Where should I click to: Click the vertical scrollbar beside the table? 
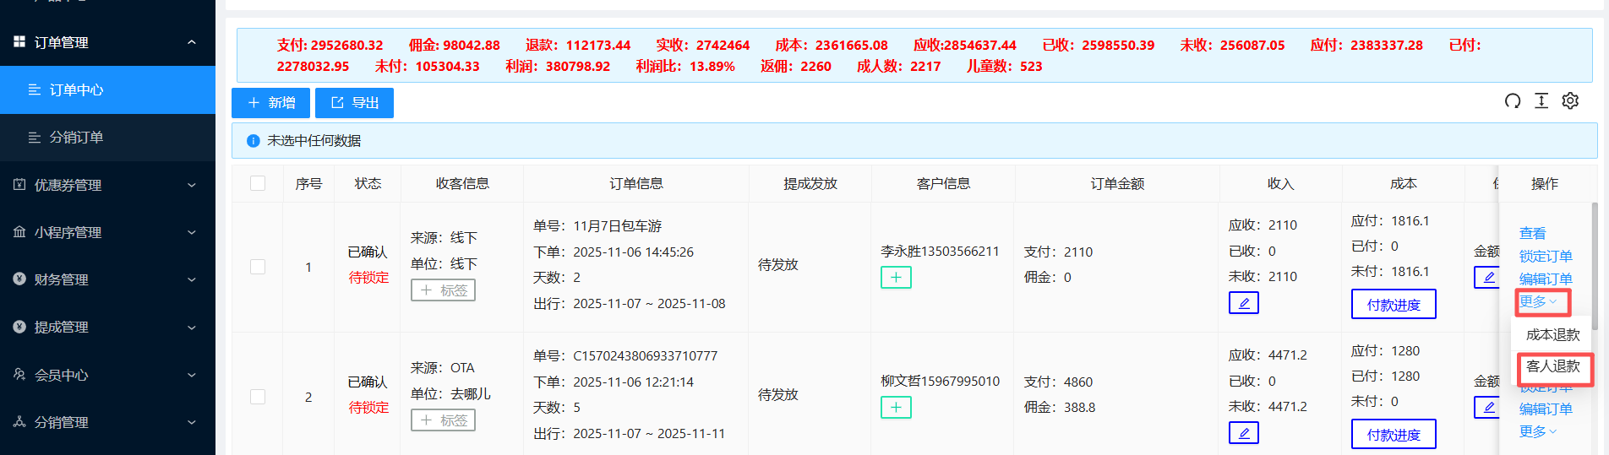[x=1595, y=262]
